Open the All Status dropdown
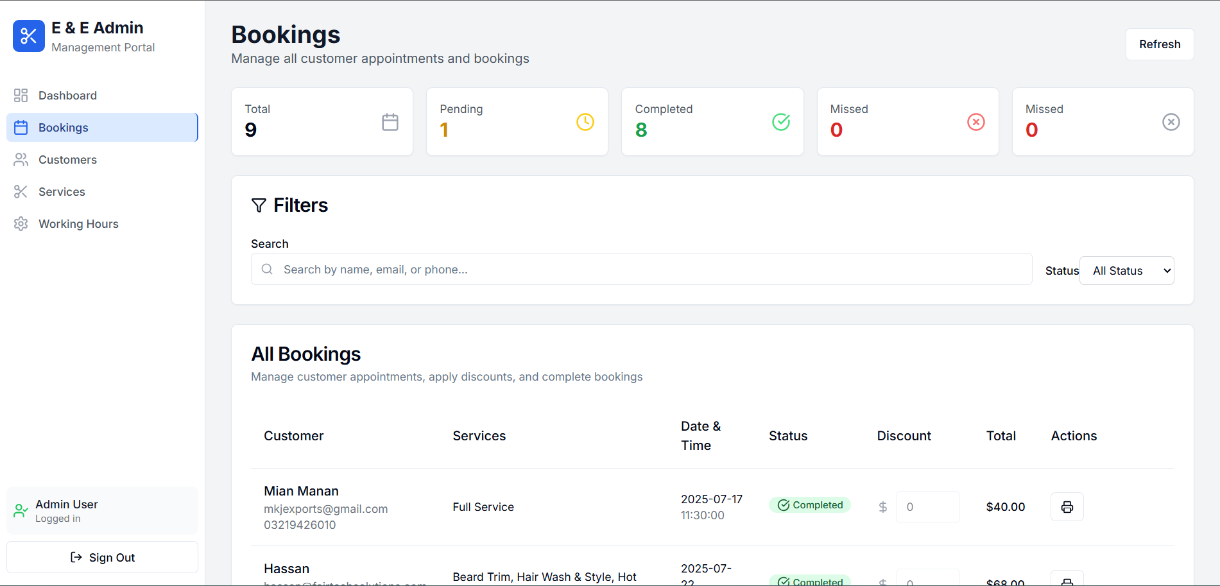Screen dimensions: 1220x586 [1126, 270]
